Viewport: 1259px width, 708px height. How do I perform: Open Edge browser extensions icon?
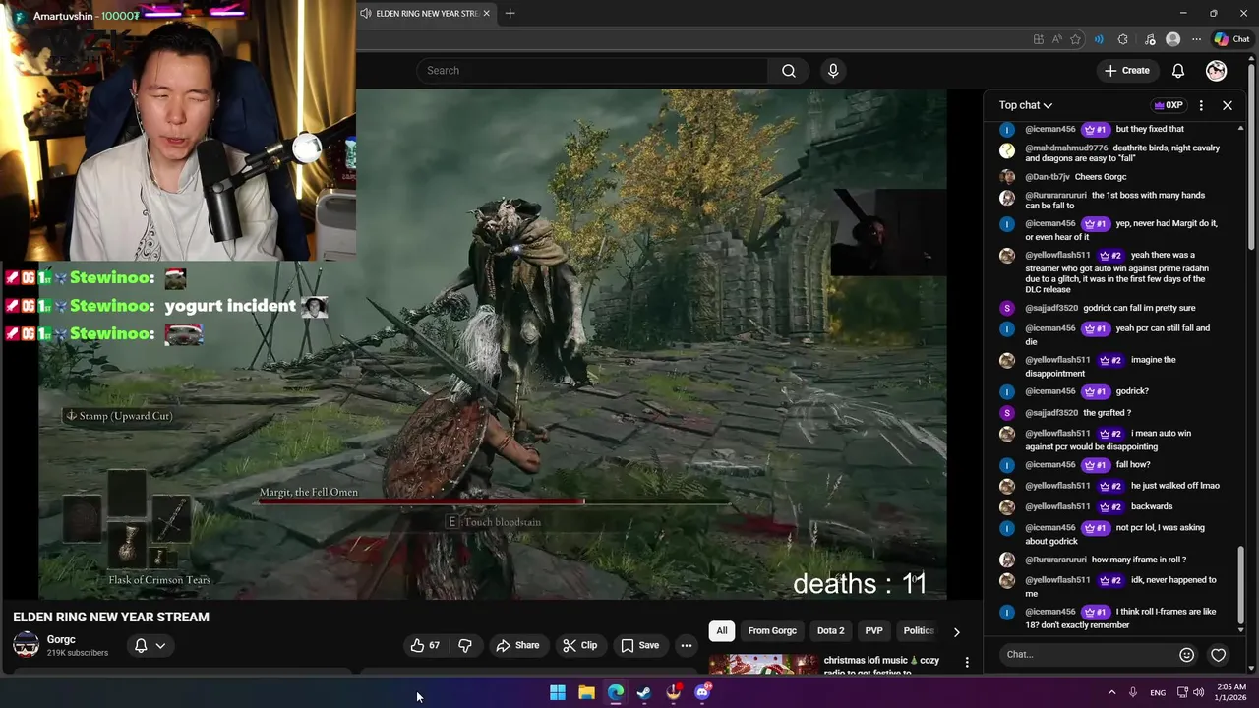(x=1123, y=39)
